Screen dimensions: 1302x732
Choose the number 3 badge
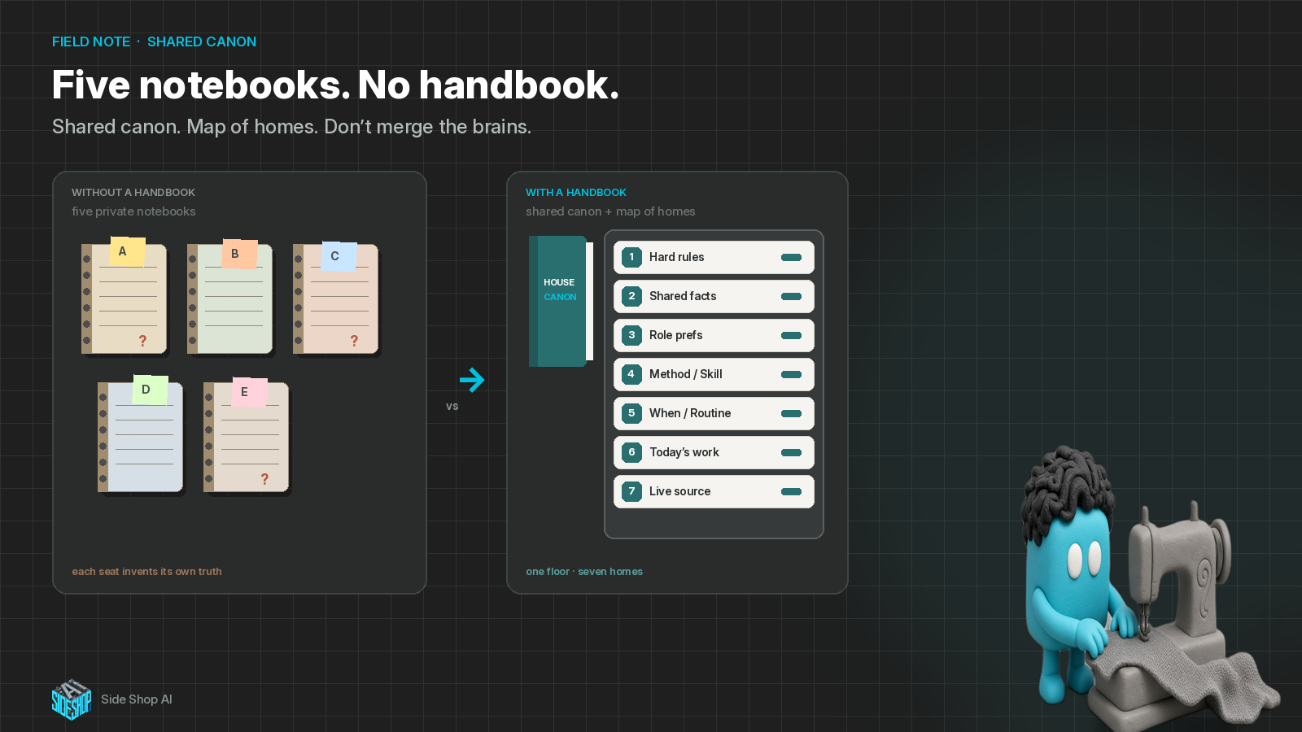tap(631, 335)
